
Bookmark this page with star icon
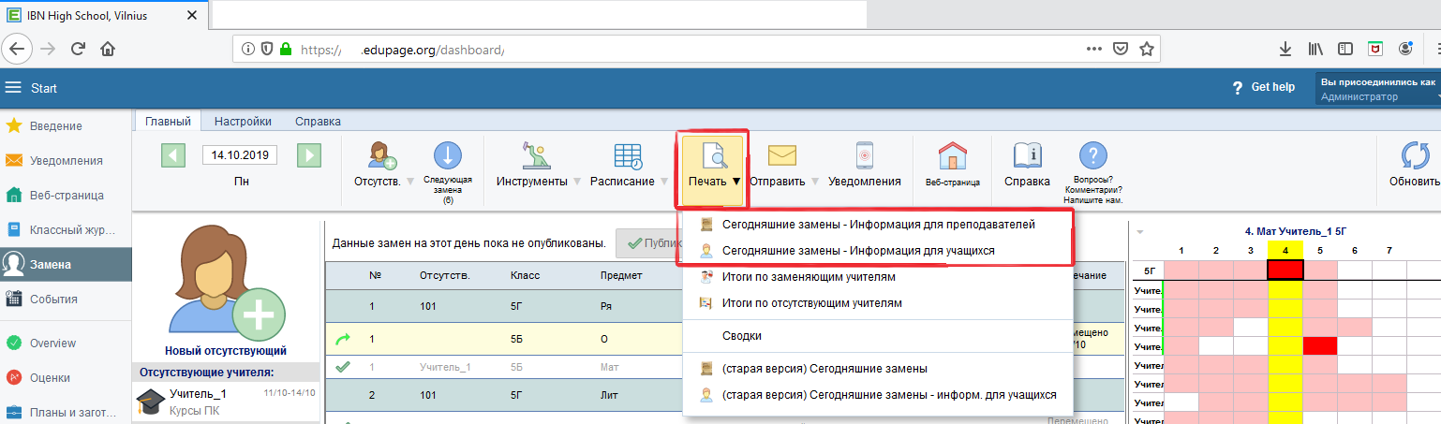coord(1145,49)
